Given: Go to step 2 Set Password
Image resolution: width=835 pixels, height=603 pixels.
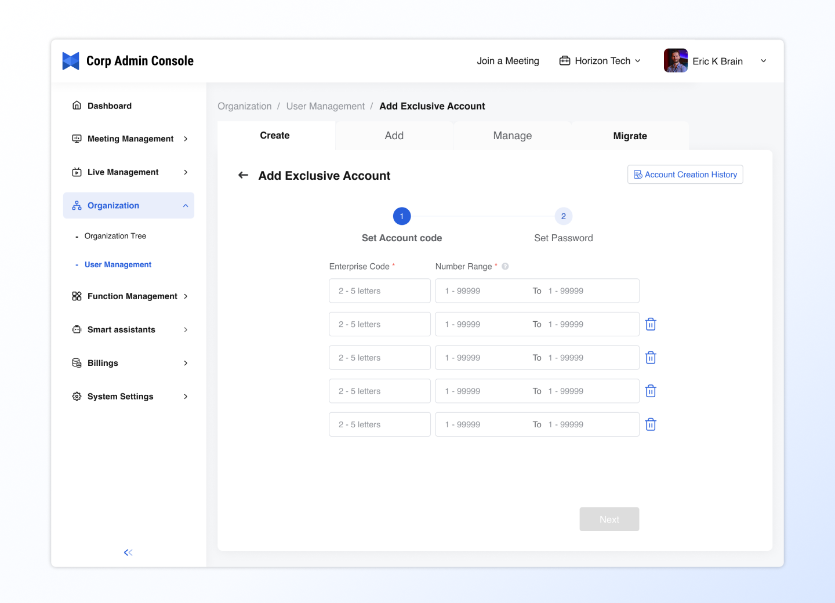Looking at the screenshot, I should click(x=563, y=216).
